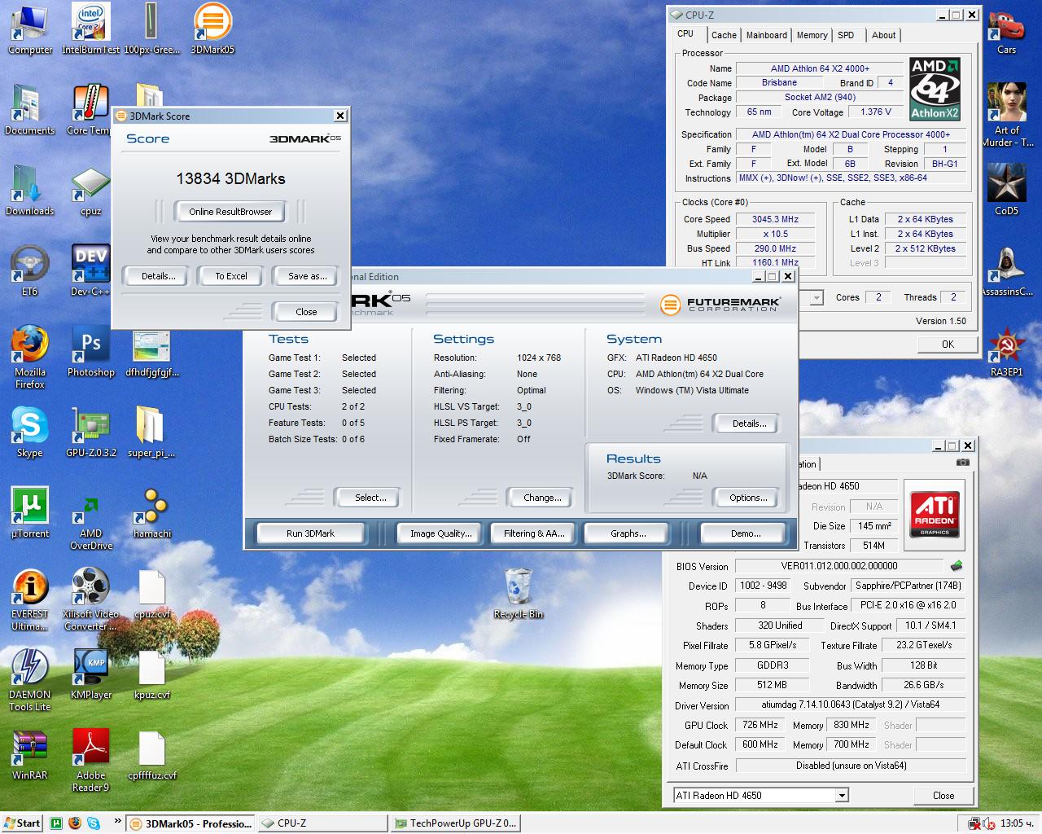This screenshot has height=834, width=1042.
Task: Switch to CPU-Z Mainboard tab
Action: pos(767,35)
